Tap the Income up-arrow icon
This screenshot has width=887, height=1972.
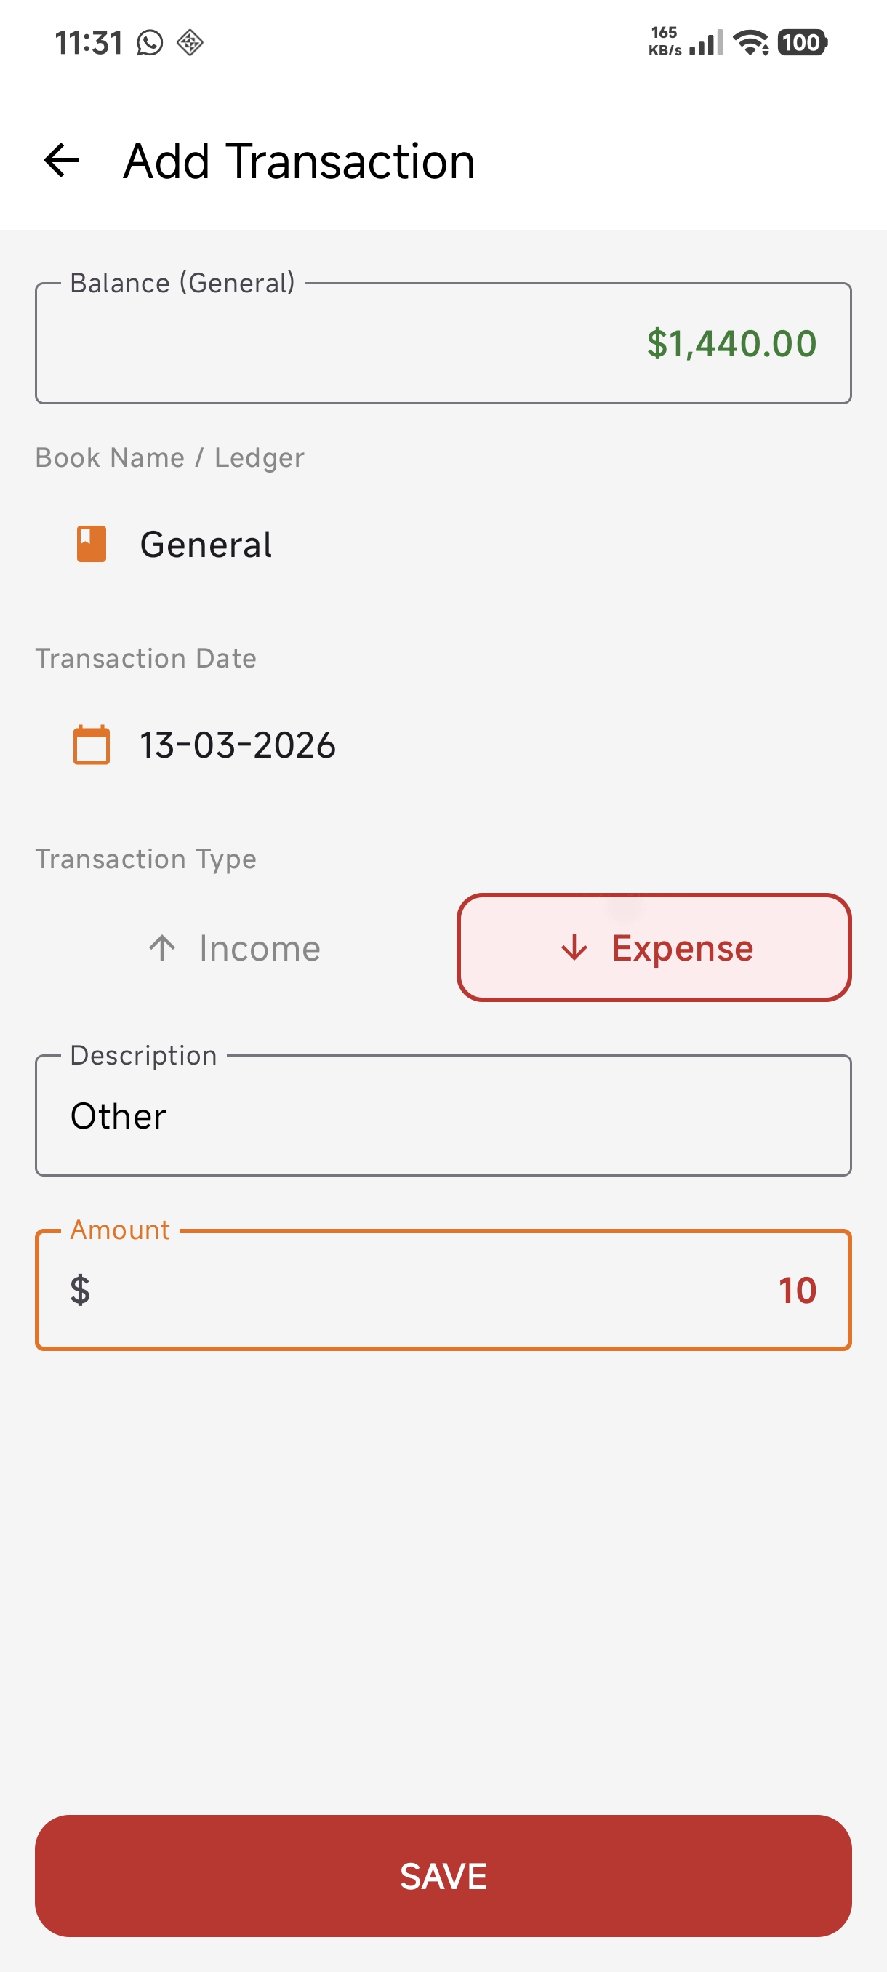click(x=162, y=947)
